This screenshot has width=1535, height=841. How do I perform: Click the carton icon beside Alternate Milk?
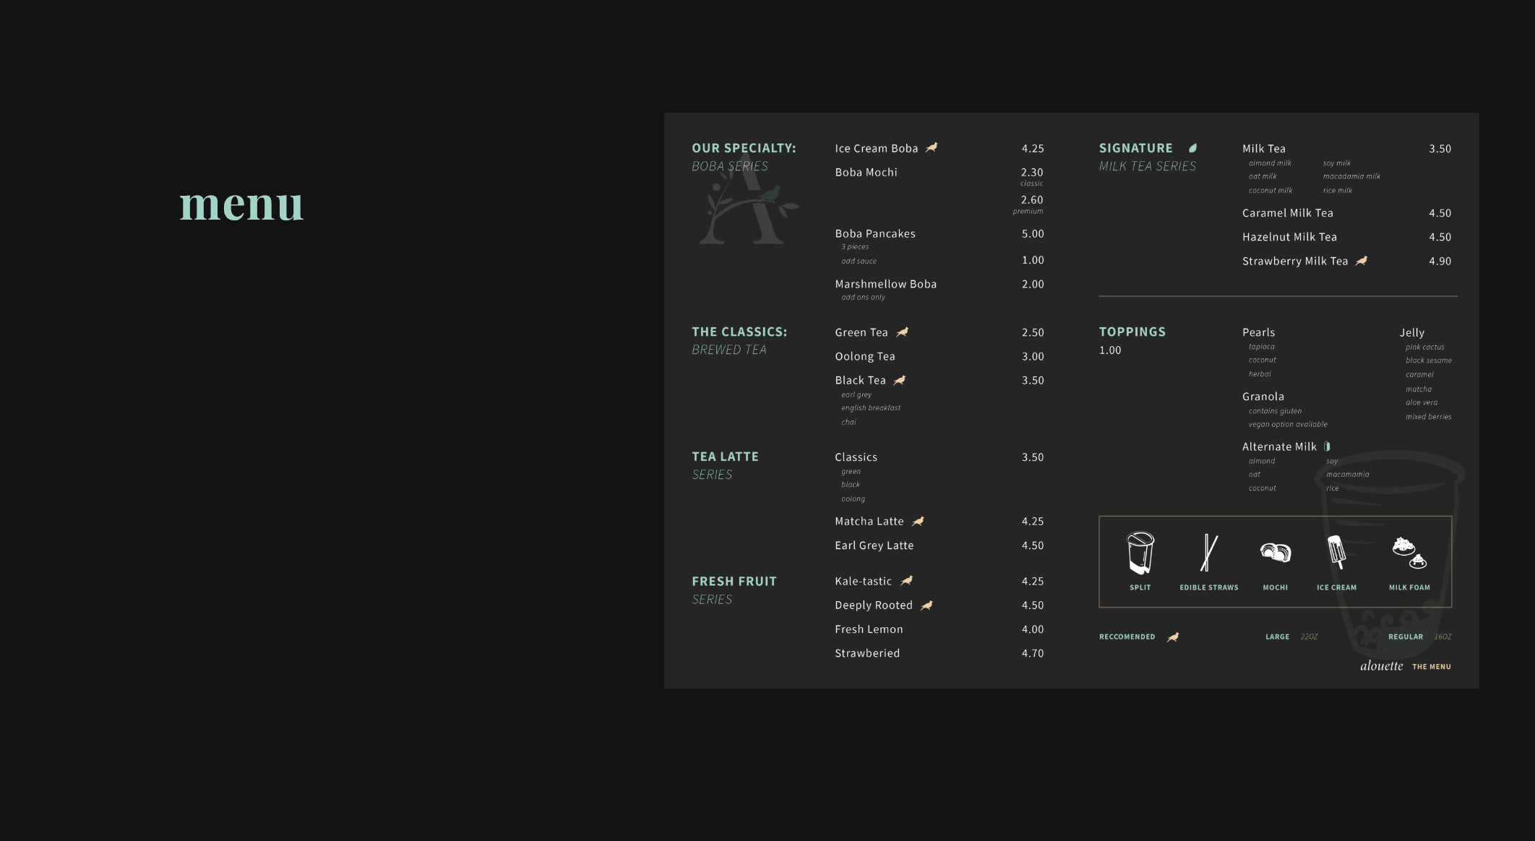coord(1327,447)
